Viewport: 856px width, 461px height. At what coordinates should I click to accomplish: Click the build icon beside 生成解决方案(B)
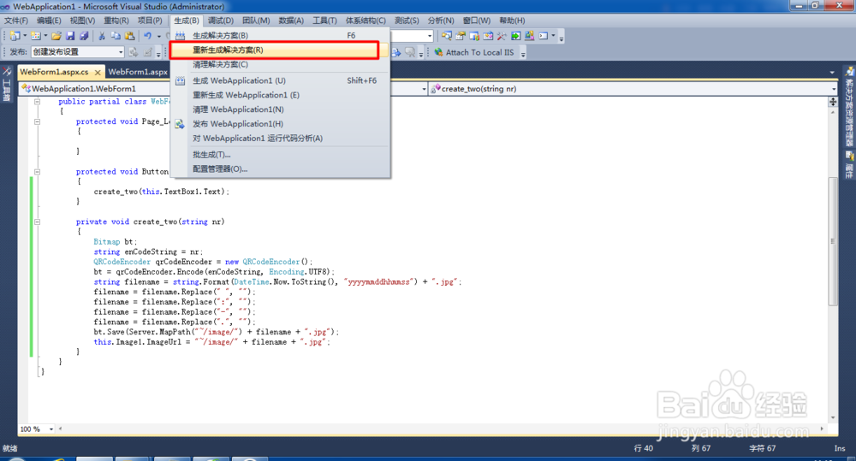180,35
